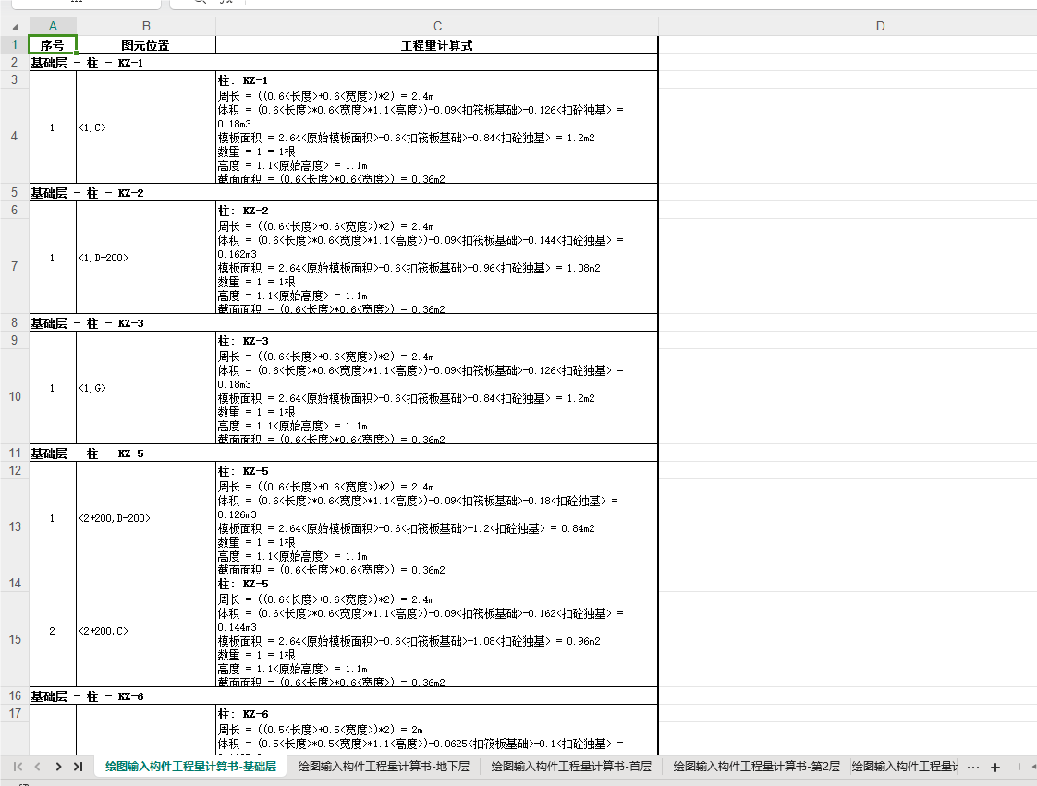Show more sheets via the ellipsis button

tap(973, 767)
